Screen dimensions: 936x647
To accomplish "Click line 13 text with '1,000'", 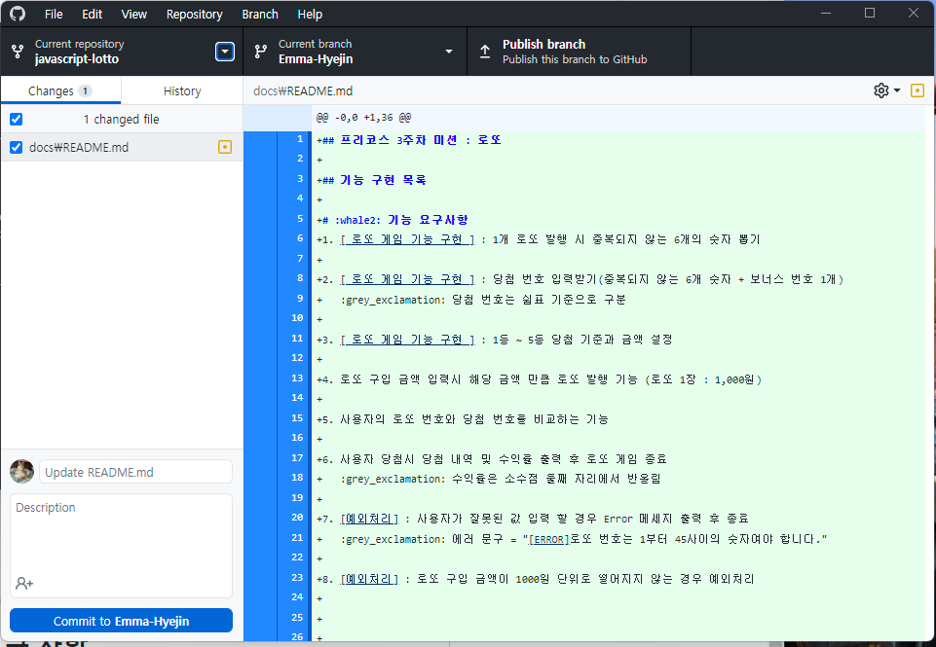I will pos(539,379).
